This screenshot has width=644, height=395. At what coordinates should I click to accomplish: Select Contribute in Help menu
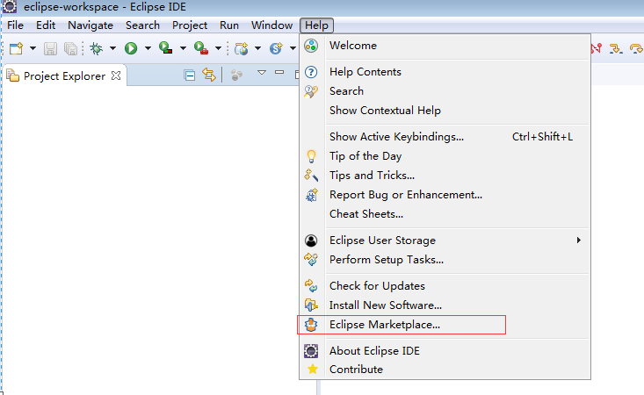(445, 370)
